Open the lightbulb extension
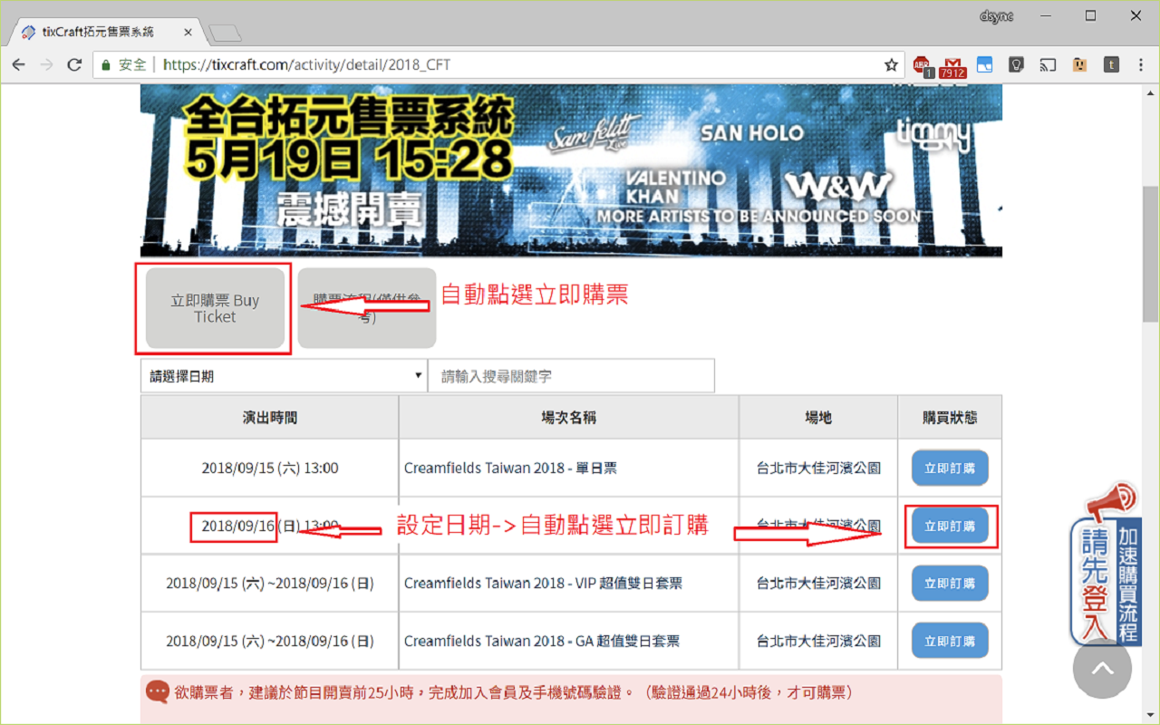1160x725 pixels. tap(1017, 65)
